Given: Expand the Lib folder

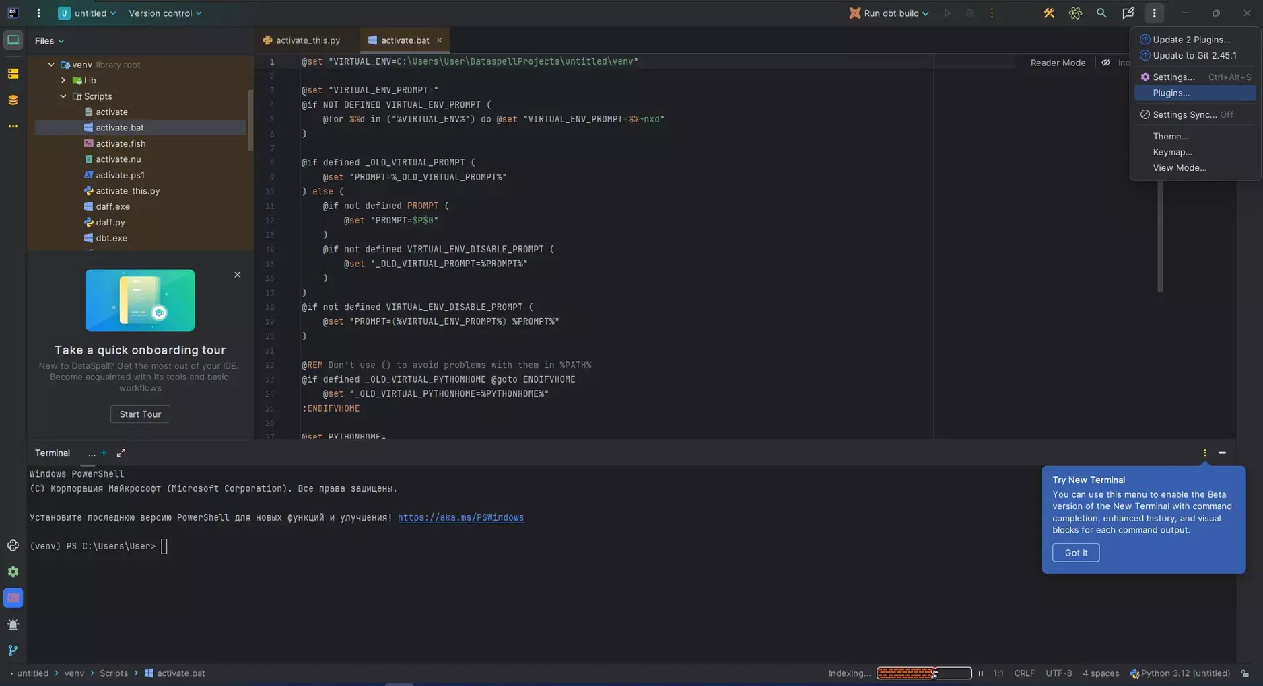Looking at the screenshot, I should point(63,81).
